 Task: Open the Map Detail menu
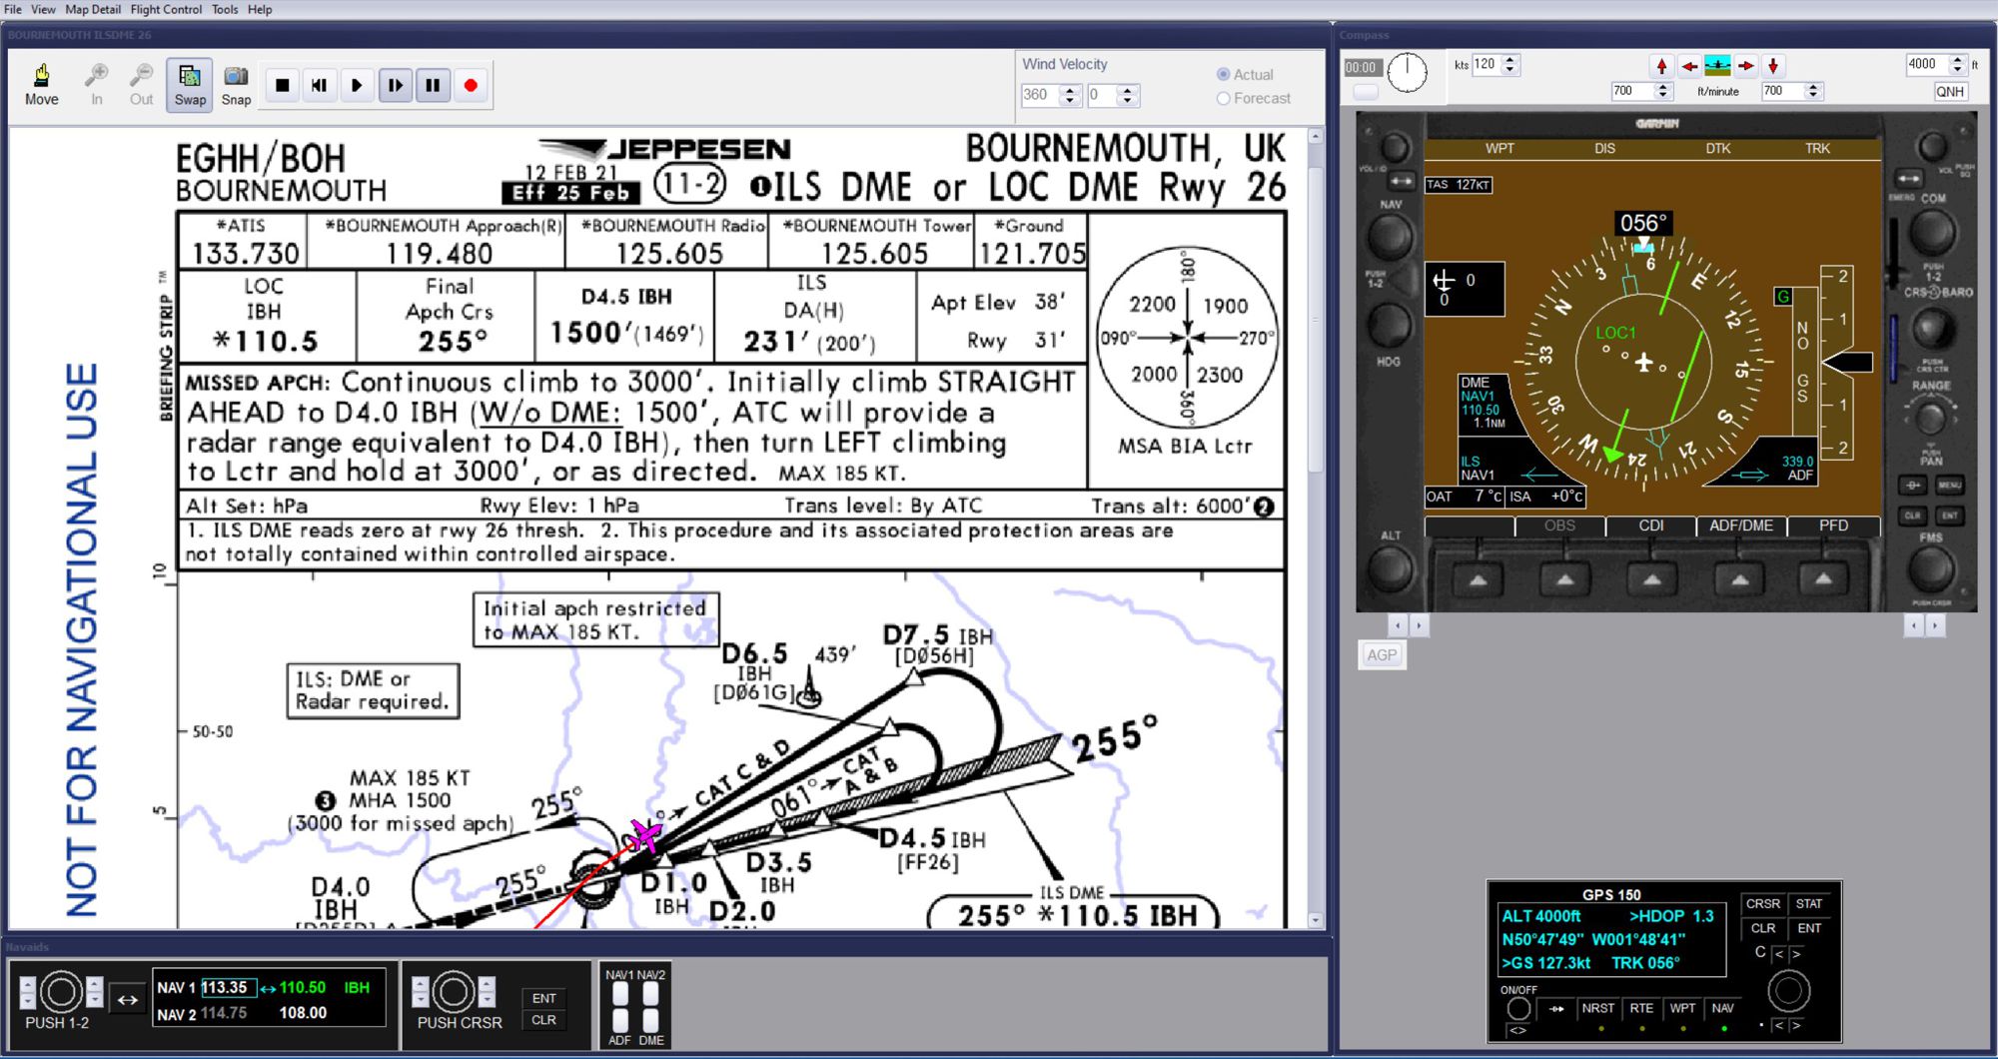[x=93, y=9]
